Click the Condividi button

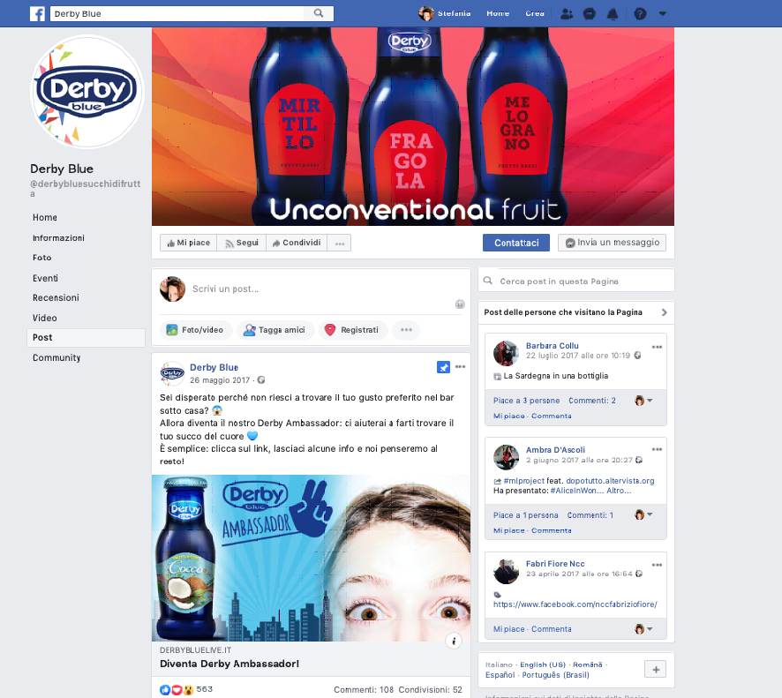[297, 244]
